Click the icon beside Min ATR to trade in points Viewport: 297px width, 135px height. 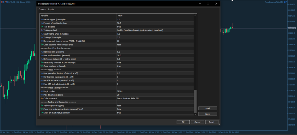tap(42, 81)
